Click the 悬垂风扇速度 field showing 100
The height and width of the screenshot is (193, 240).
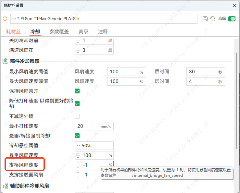[x=94, y=155]
